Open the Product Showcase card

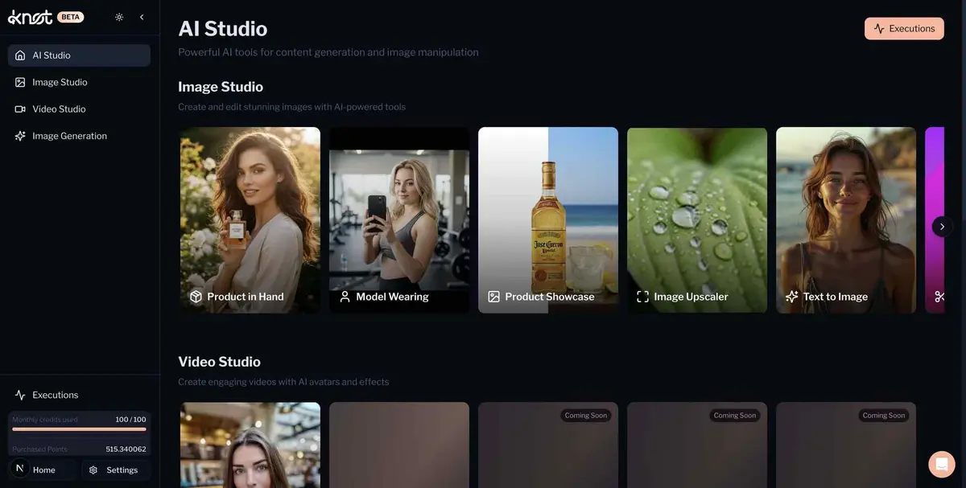[548, 219]
